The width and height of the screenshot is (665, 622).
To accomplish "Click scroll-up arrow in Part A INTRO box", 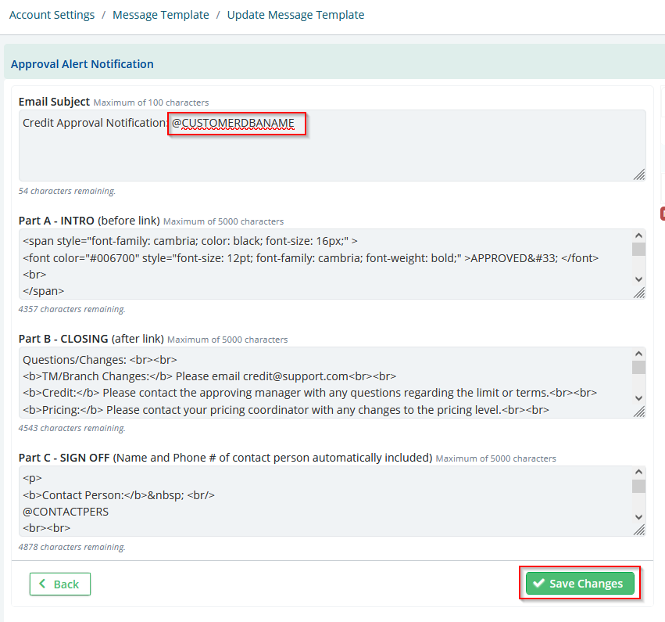I will click(x=638, y=235).
